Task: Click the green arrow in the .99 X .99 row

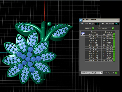Action: point(114,39)
